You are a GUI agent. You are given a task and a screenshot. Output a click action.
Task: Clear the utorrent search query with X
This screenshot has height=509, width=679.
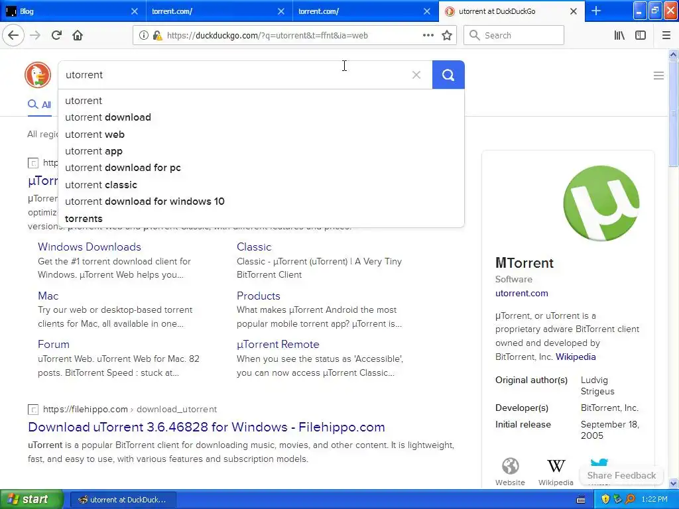tap(416, 75)
